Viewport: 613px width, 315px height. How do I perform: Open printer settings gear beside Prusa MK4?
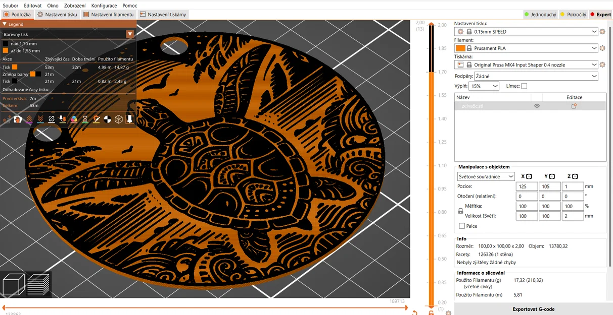pos(602,65)
